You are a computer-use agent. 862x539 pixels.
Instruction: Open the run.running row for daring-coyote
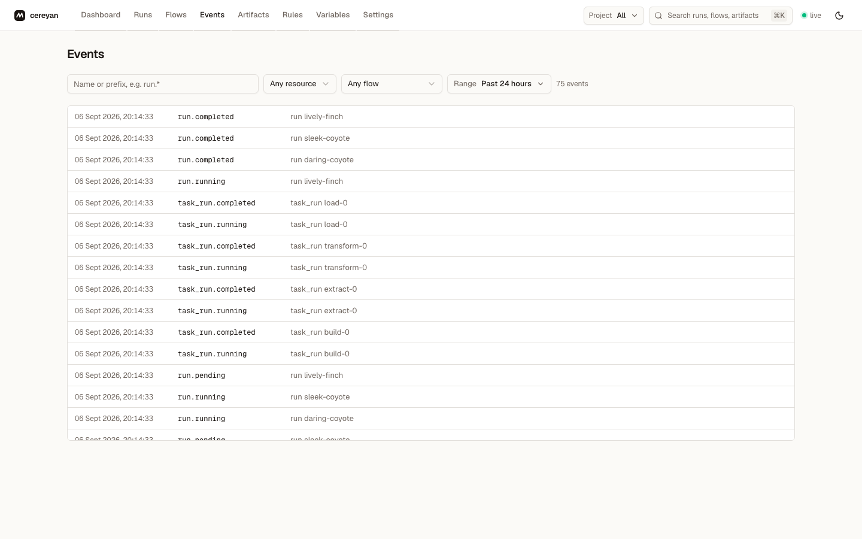click(x=431, y=419)
